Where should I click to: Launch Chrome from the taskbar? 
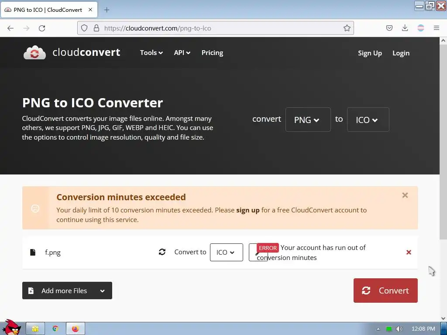click(x=55, y=329)
